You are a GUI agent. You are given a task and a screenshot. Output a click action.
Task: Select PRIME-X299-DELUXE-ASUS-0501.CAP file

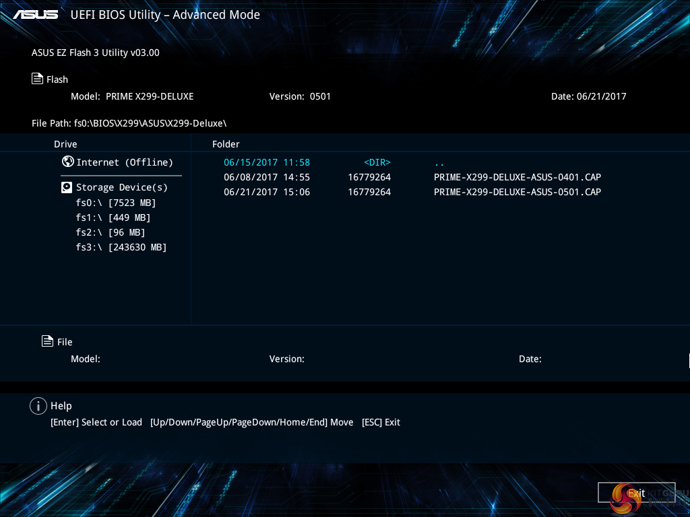(x=517, y=192)
